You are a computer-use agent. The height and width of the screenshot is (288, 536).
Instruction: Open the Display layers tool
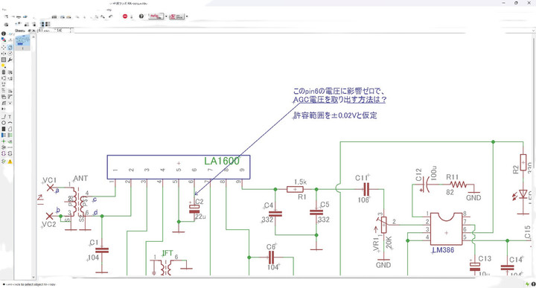pos(4,39)
